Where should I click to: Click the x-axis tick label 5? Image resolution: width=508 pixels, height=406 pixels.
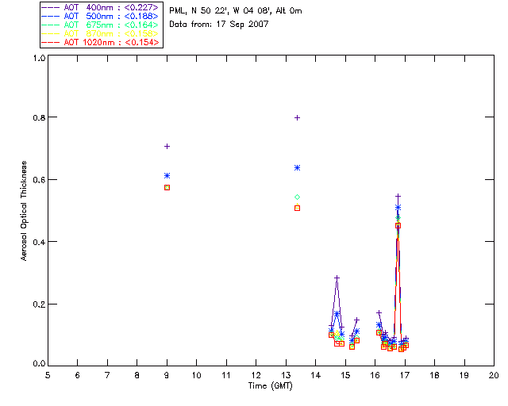click(x=48, y=375)
